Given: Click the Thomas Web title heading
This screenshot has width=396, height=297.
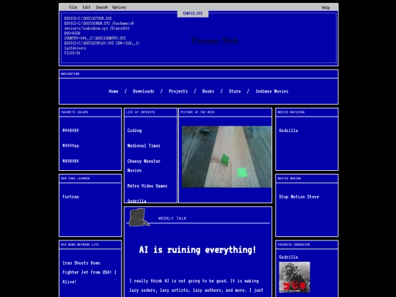Looking at the screenshot, I should click(214, 40).
